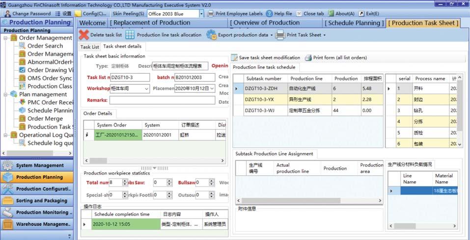This screenshot has width=470, height=240.
Task: Click the Change Password user icon
Action: [x=8, y=14]
